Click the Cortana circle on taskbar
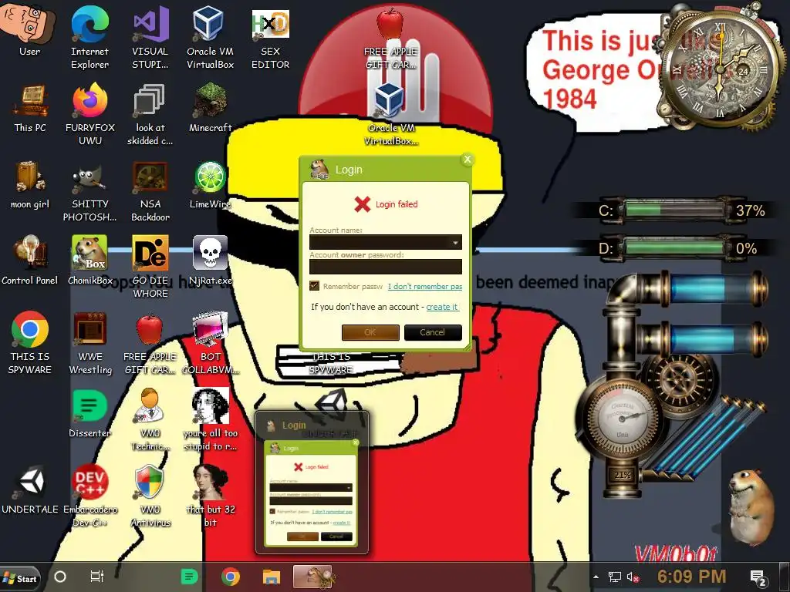The image size is (790, 592). [x=60, y=577]
